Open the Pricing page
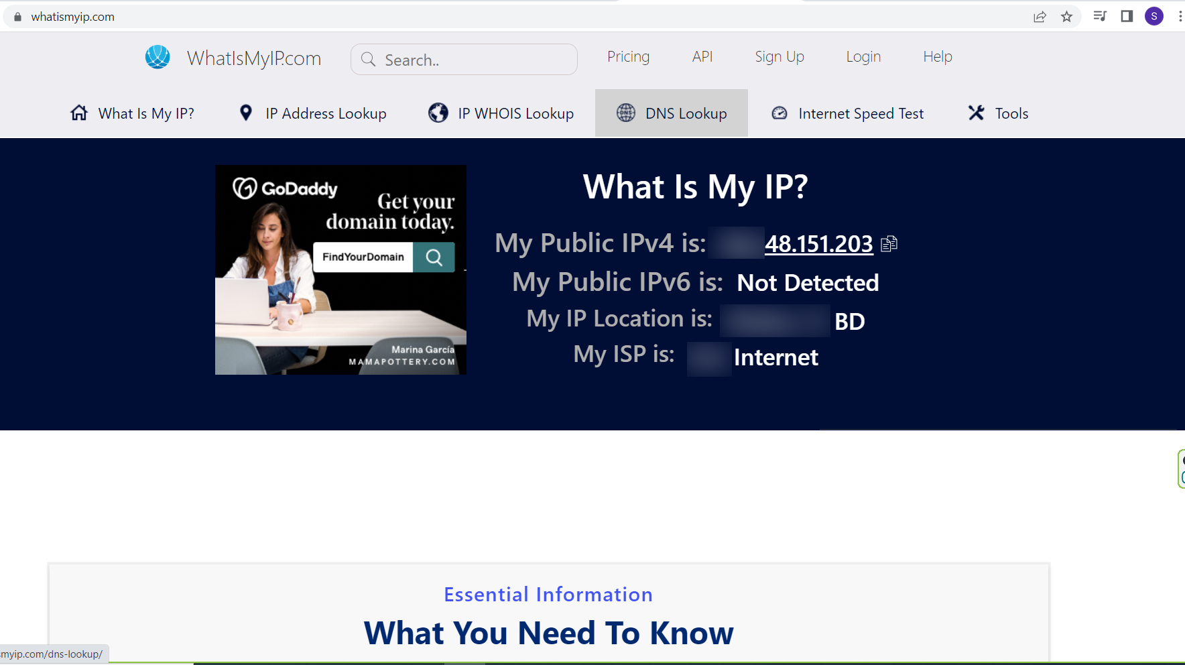Image resolution: width=1185 pixels, height=665 pixels. [628, 57]
